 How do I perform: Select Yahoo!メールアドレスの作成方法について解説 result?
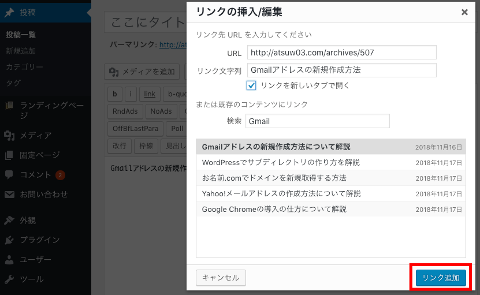click(x=331, y=193)
